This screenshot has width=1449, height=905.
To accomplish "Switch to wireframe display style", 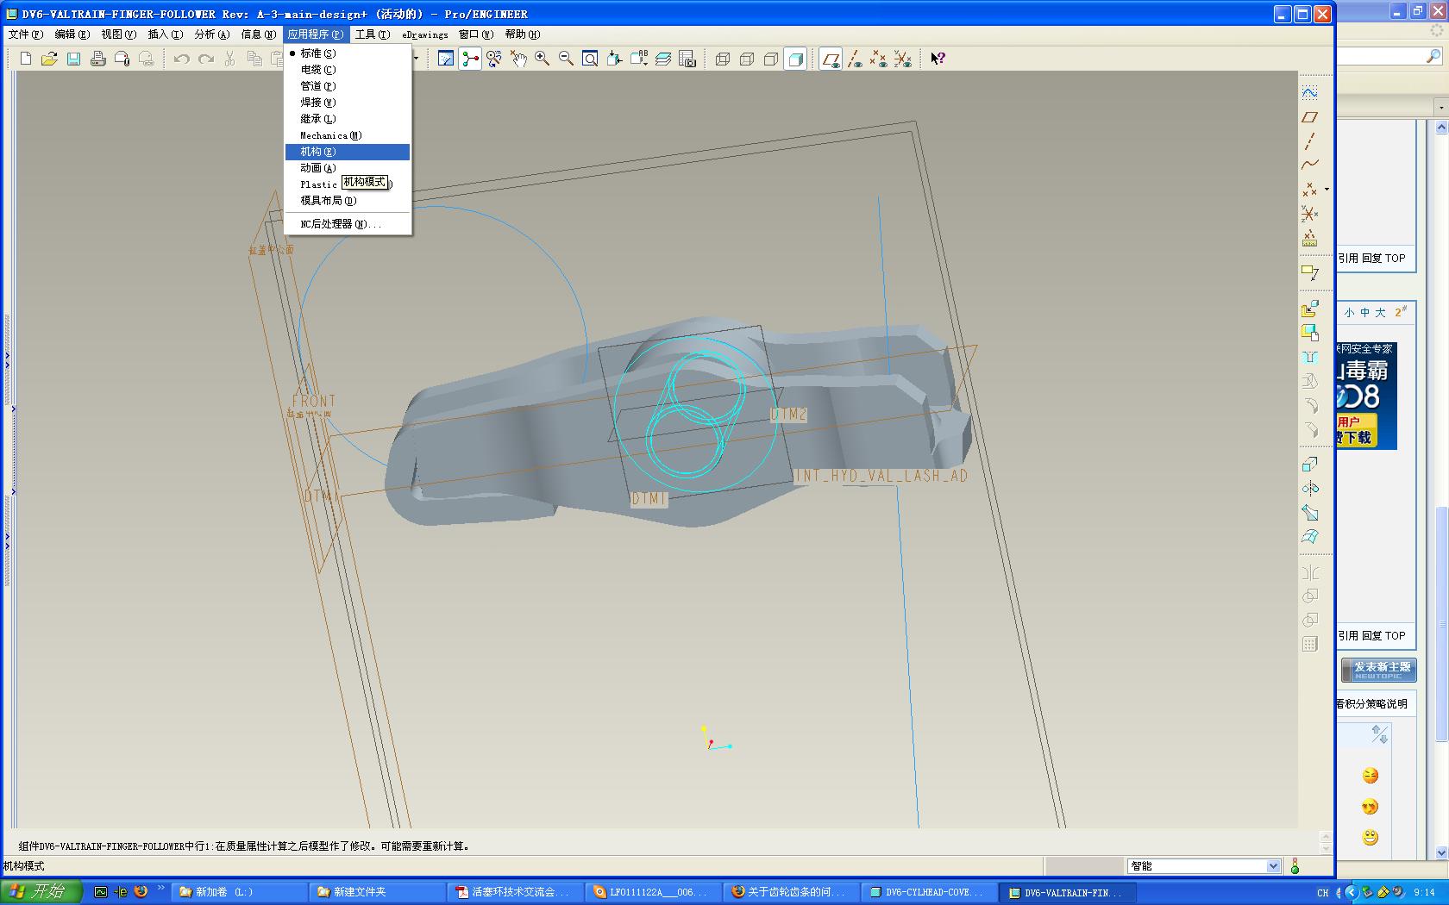I will pos(723,59).
